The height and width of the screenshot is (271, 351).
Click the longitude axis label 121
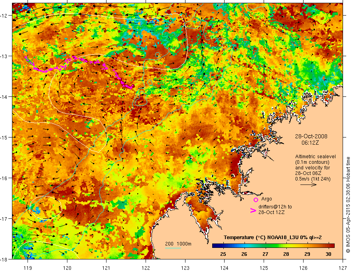[106, 268]
